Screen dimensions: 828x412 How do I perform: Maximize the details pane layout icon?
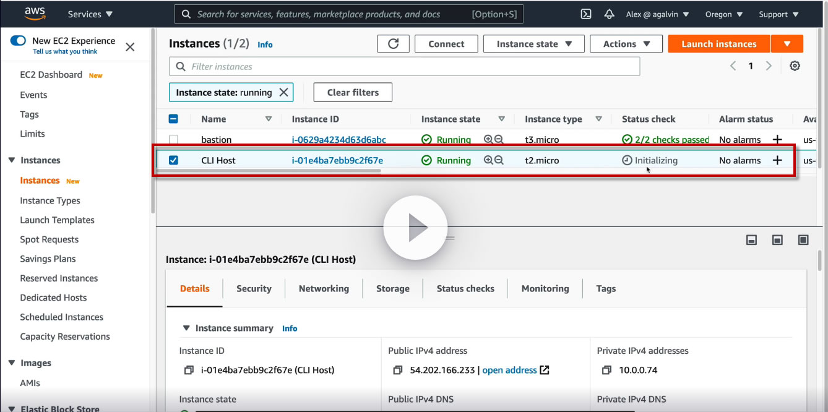(x=803, y=240)
